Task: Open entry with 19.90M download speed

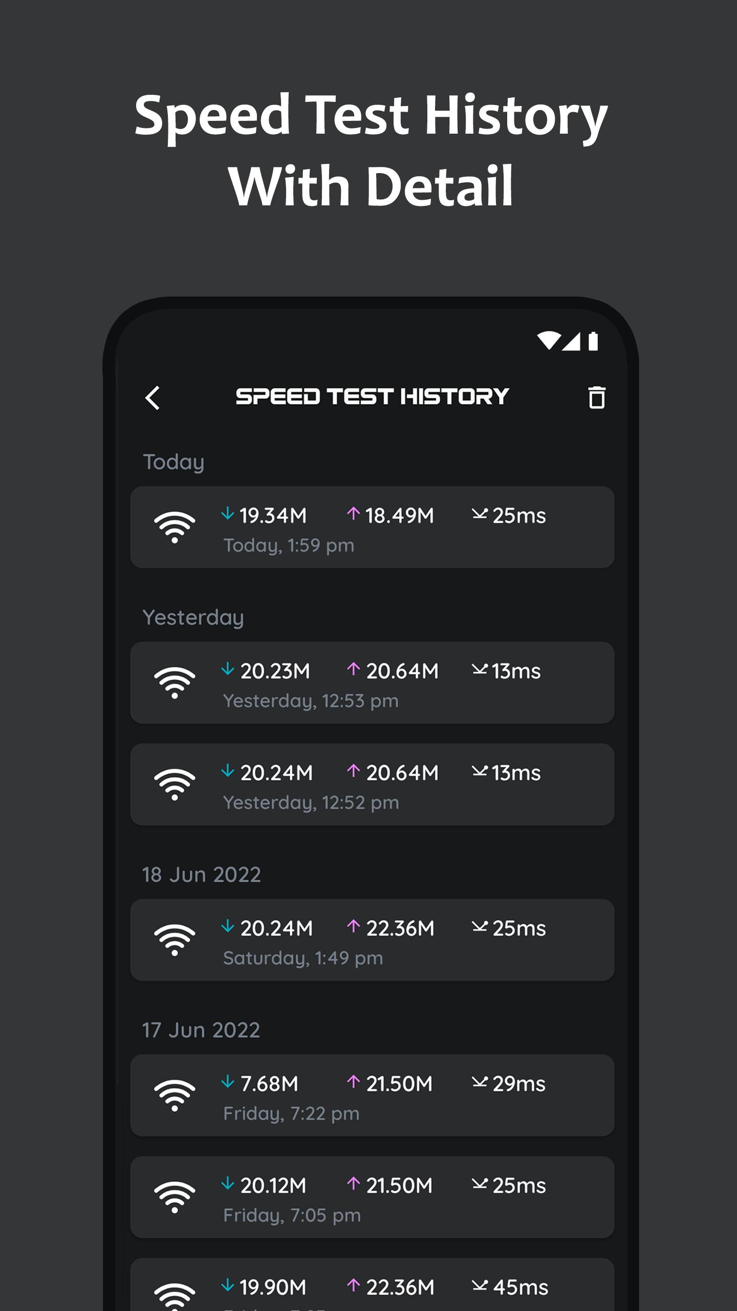Action: (x=372, y=1284)
